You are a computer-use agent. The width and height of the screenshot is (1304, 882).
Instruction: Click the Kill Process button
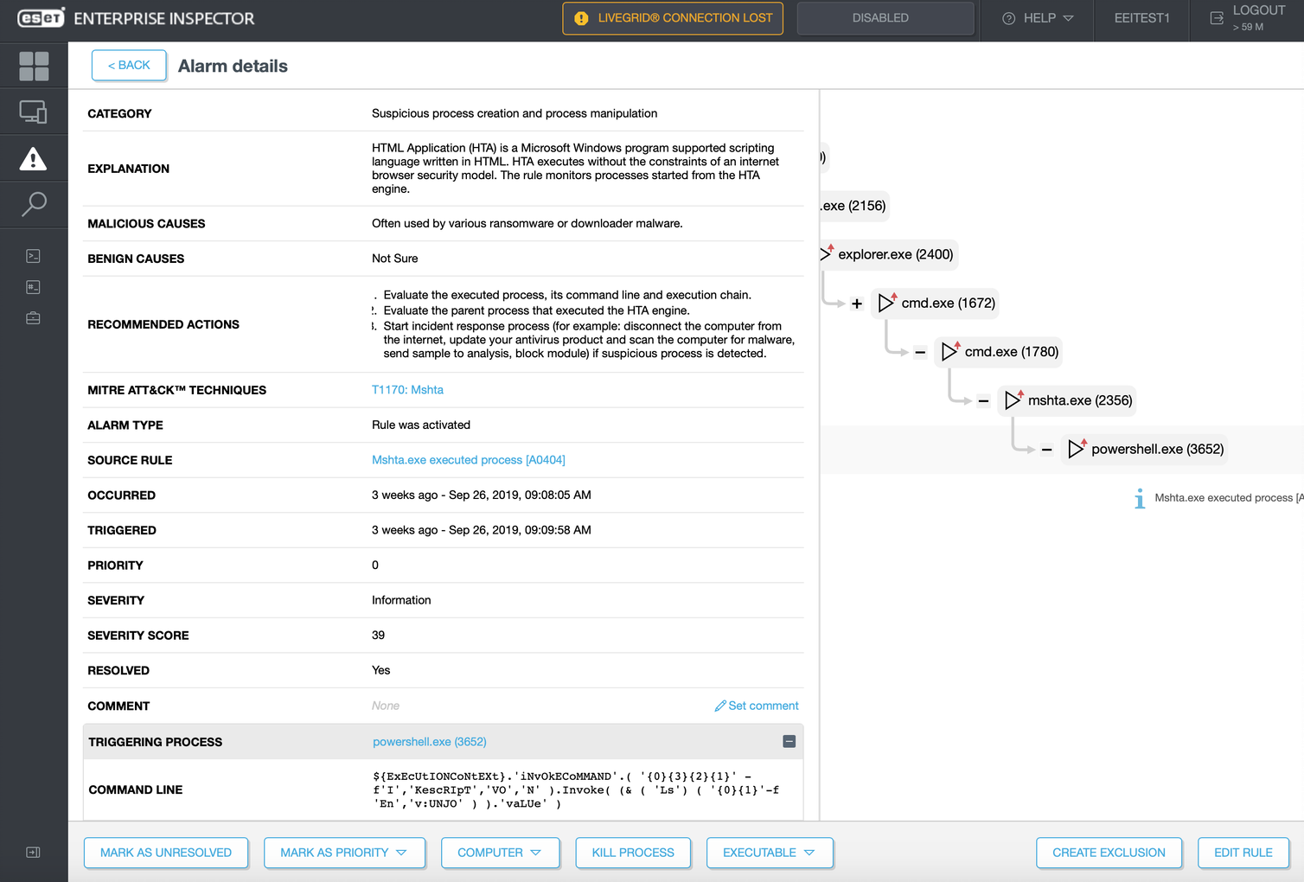[x=632, y=853]
